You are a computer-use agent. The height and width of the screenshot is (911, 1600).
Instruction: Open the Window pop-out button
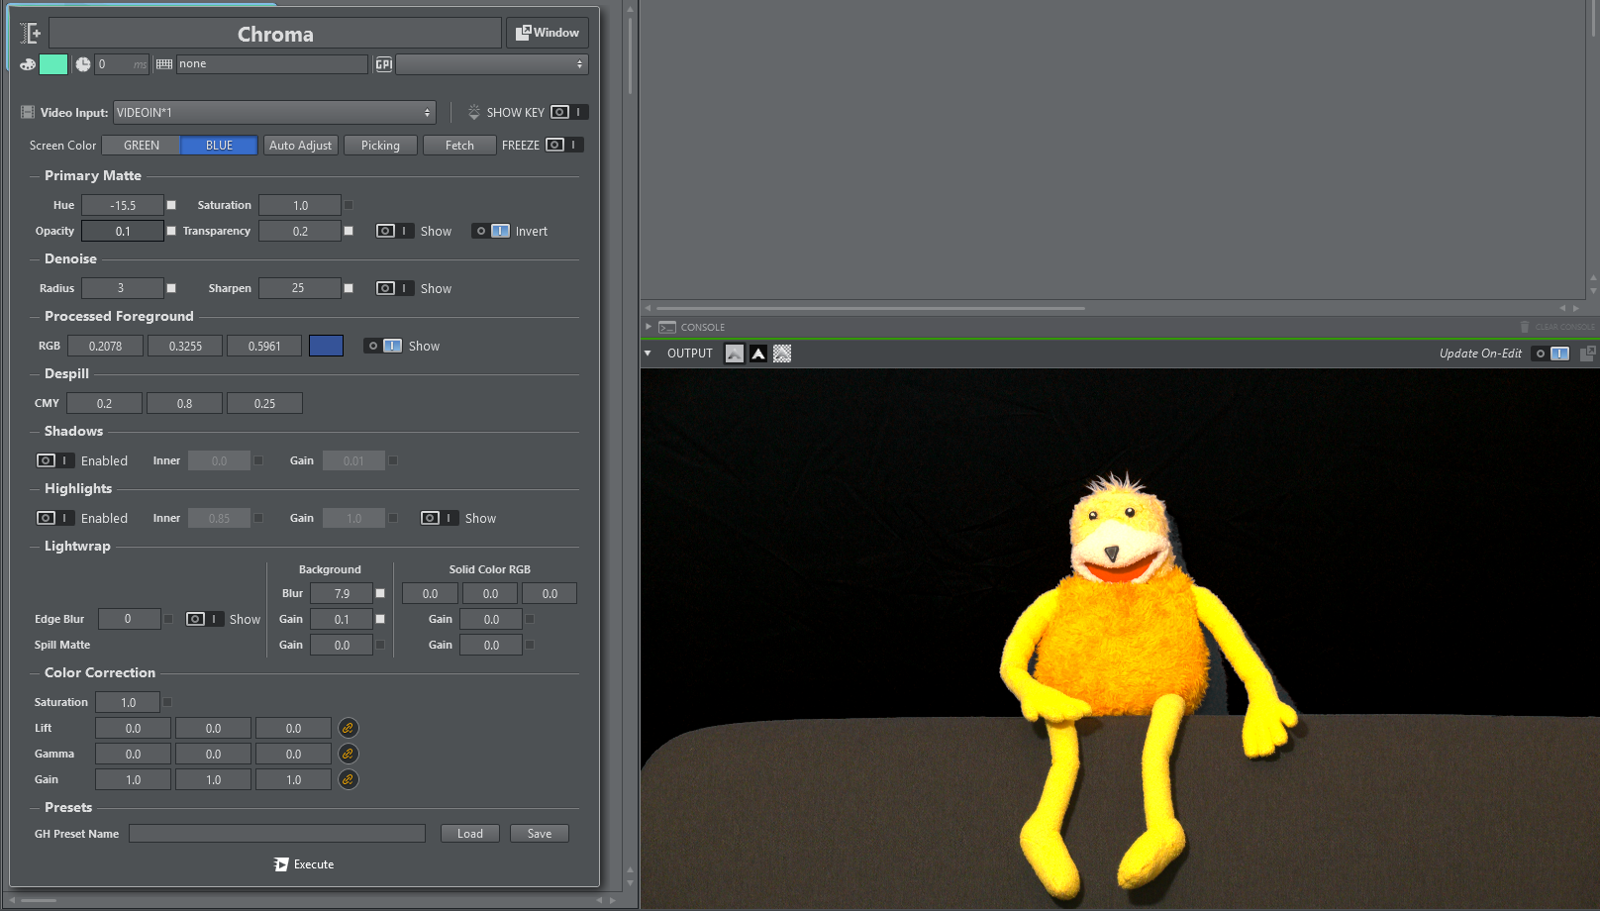pyautogui.click(x=548, y=33)
